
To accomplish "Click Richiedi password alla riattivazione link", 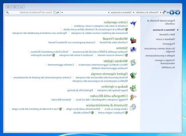I will (x=102, y=78).
